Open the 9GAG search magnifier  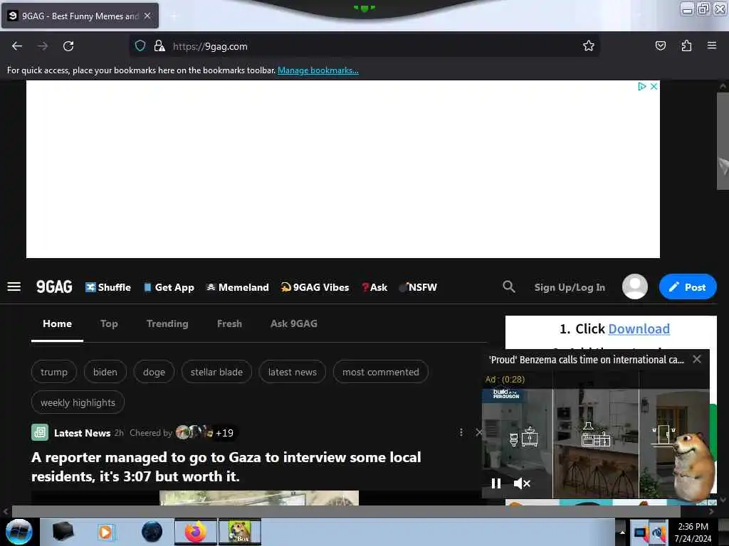click(x=509, y=287)
